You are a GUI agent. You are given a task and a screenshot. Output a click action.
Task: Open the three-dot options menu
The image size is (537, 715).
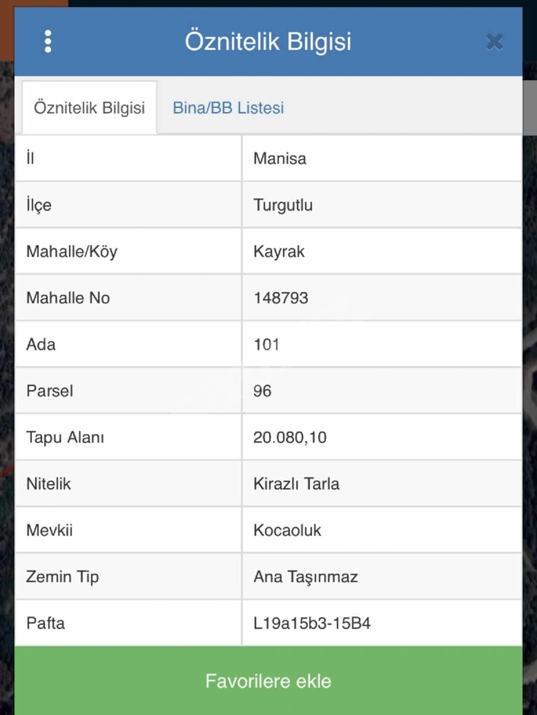(x=48, y=42)
